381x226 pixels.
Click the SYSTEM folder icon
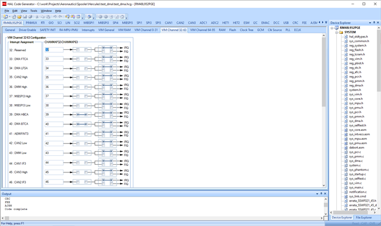[341, 32]
